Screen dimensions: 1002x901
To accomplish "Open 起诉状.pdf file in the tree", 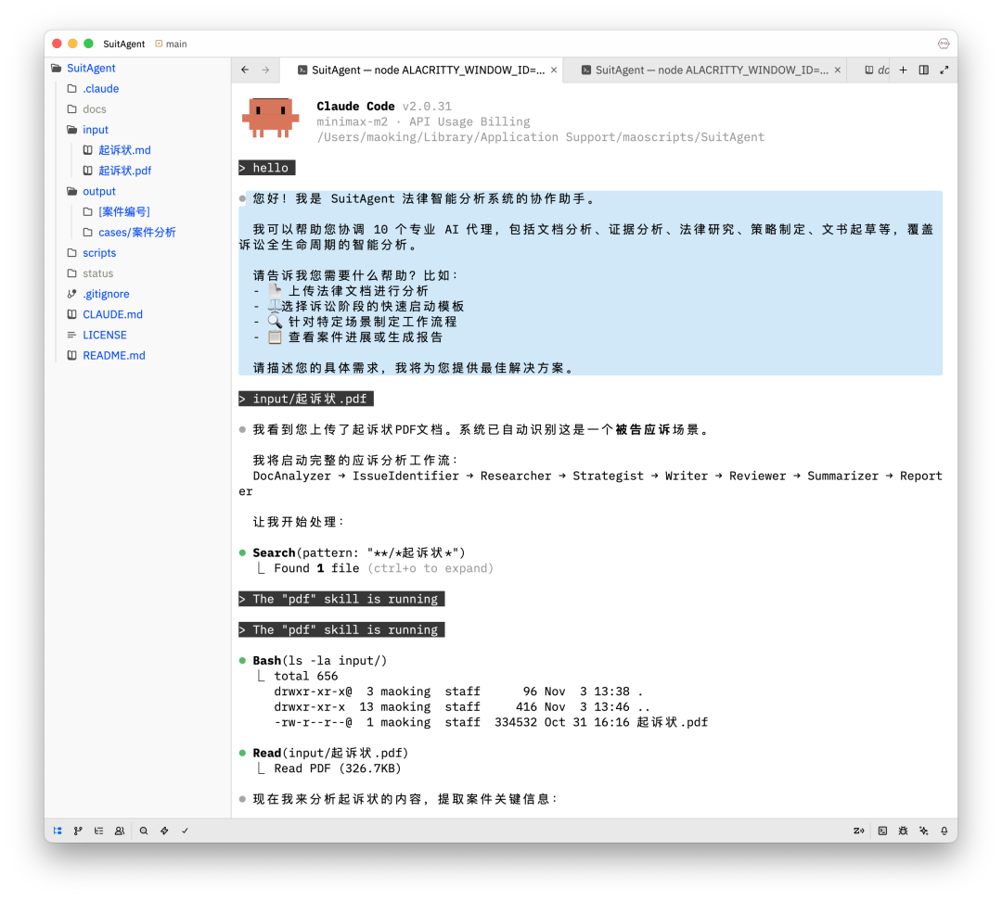I will click(124, 171).
